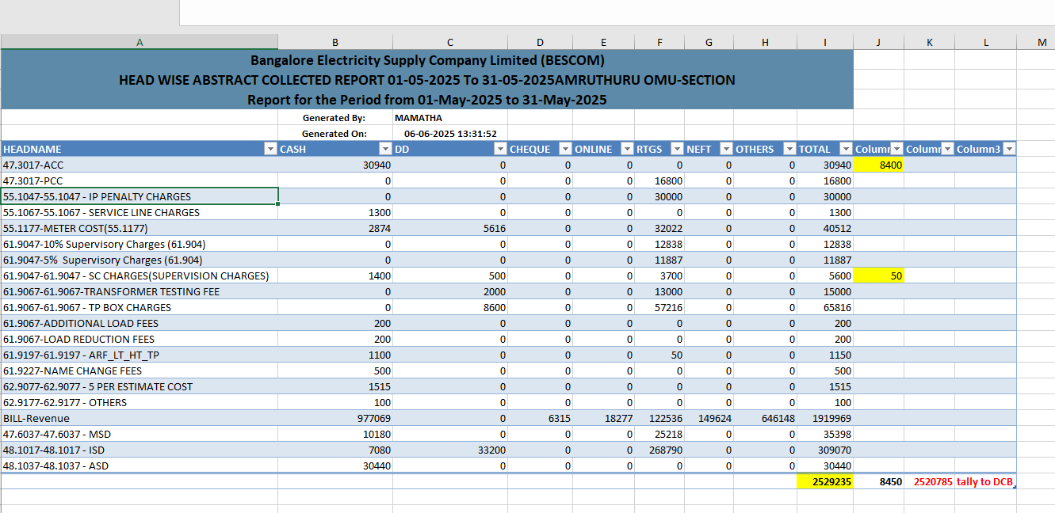Select the bold 8450 sum cell

point(878,481)
